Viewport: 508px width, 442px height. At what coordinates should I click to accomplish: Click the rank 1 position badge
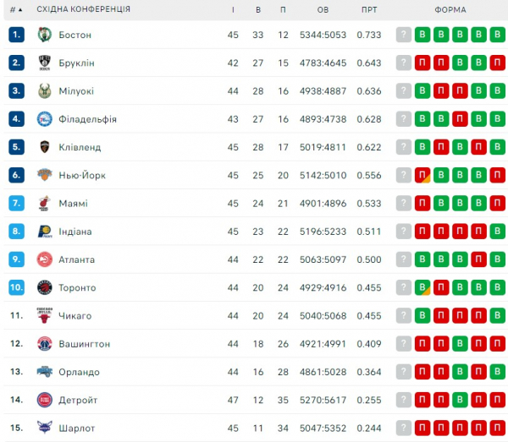(17, 35)
